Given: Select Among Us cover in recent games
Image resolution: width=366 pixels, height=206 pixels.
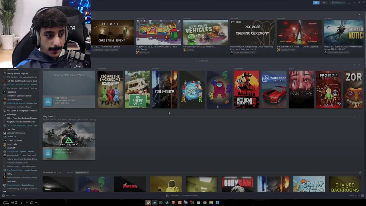Looking at the screenshot, I should 219,90.
